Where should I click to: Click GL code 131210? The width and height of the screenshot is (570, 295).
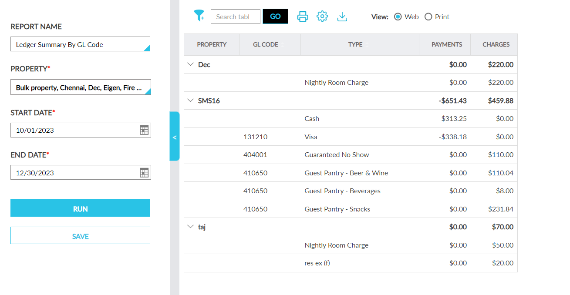[255, 137]
